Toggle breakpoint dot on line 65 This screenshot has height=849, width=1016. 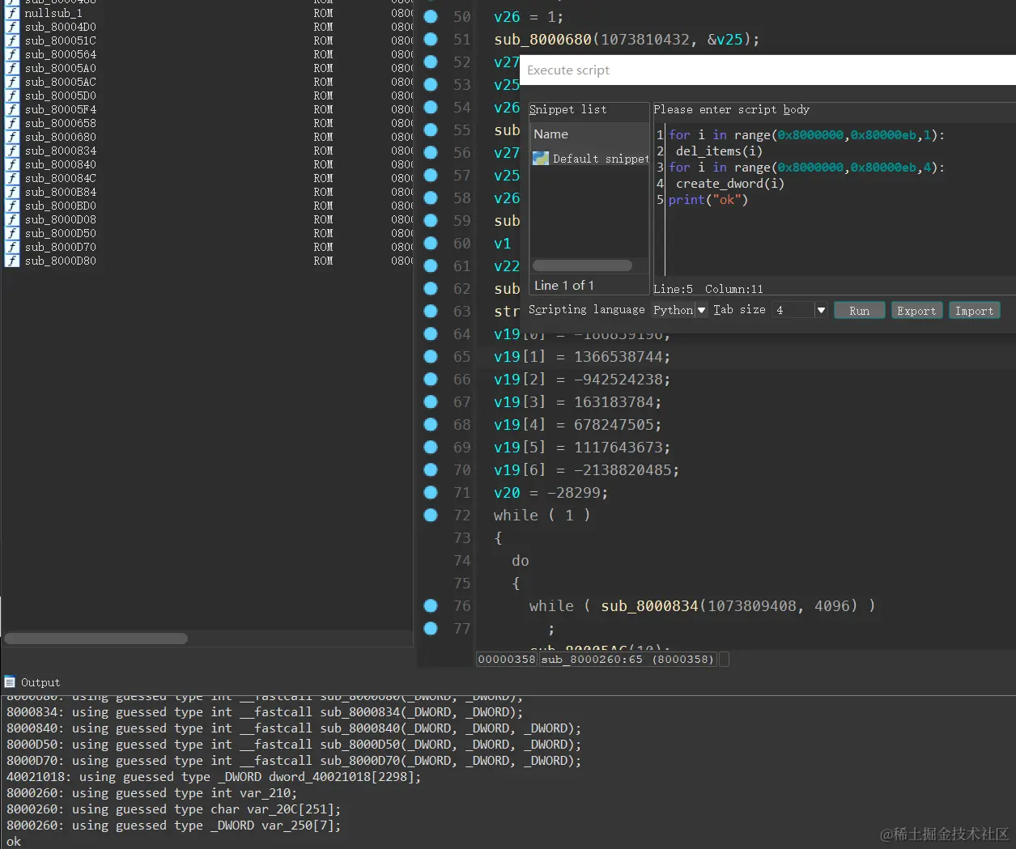431,356
